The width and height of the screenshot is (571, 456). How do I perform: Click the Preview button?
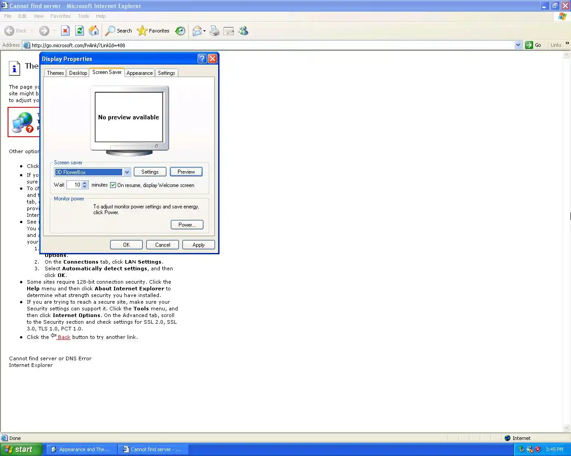(x=186, y=172)
